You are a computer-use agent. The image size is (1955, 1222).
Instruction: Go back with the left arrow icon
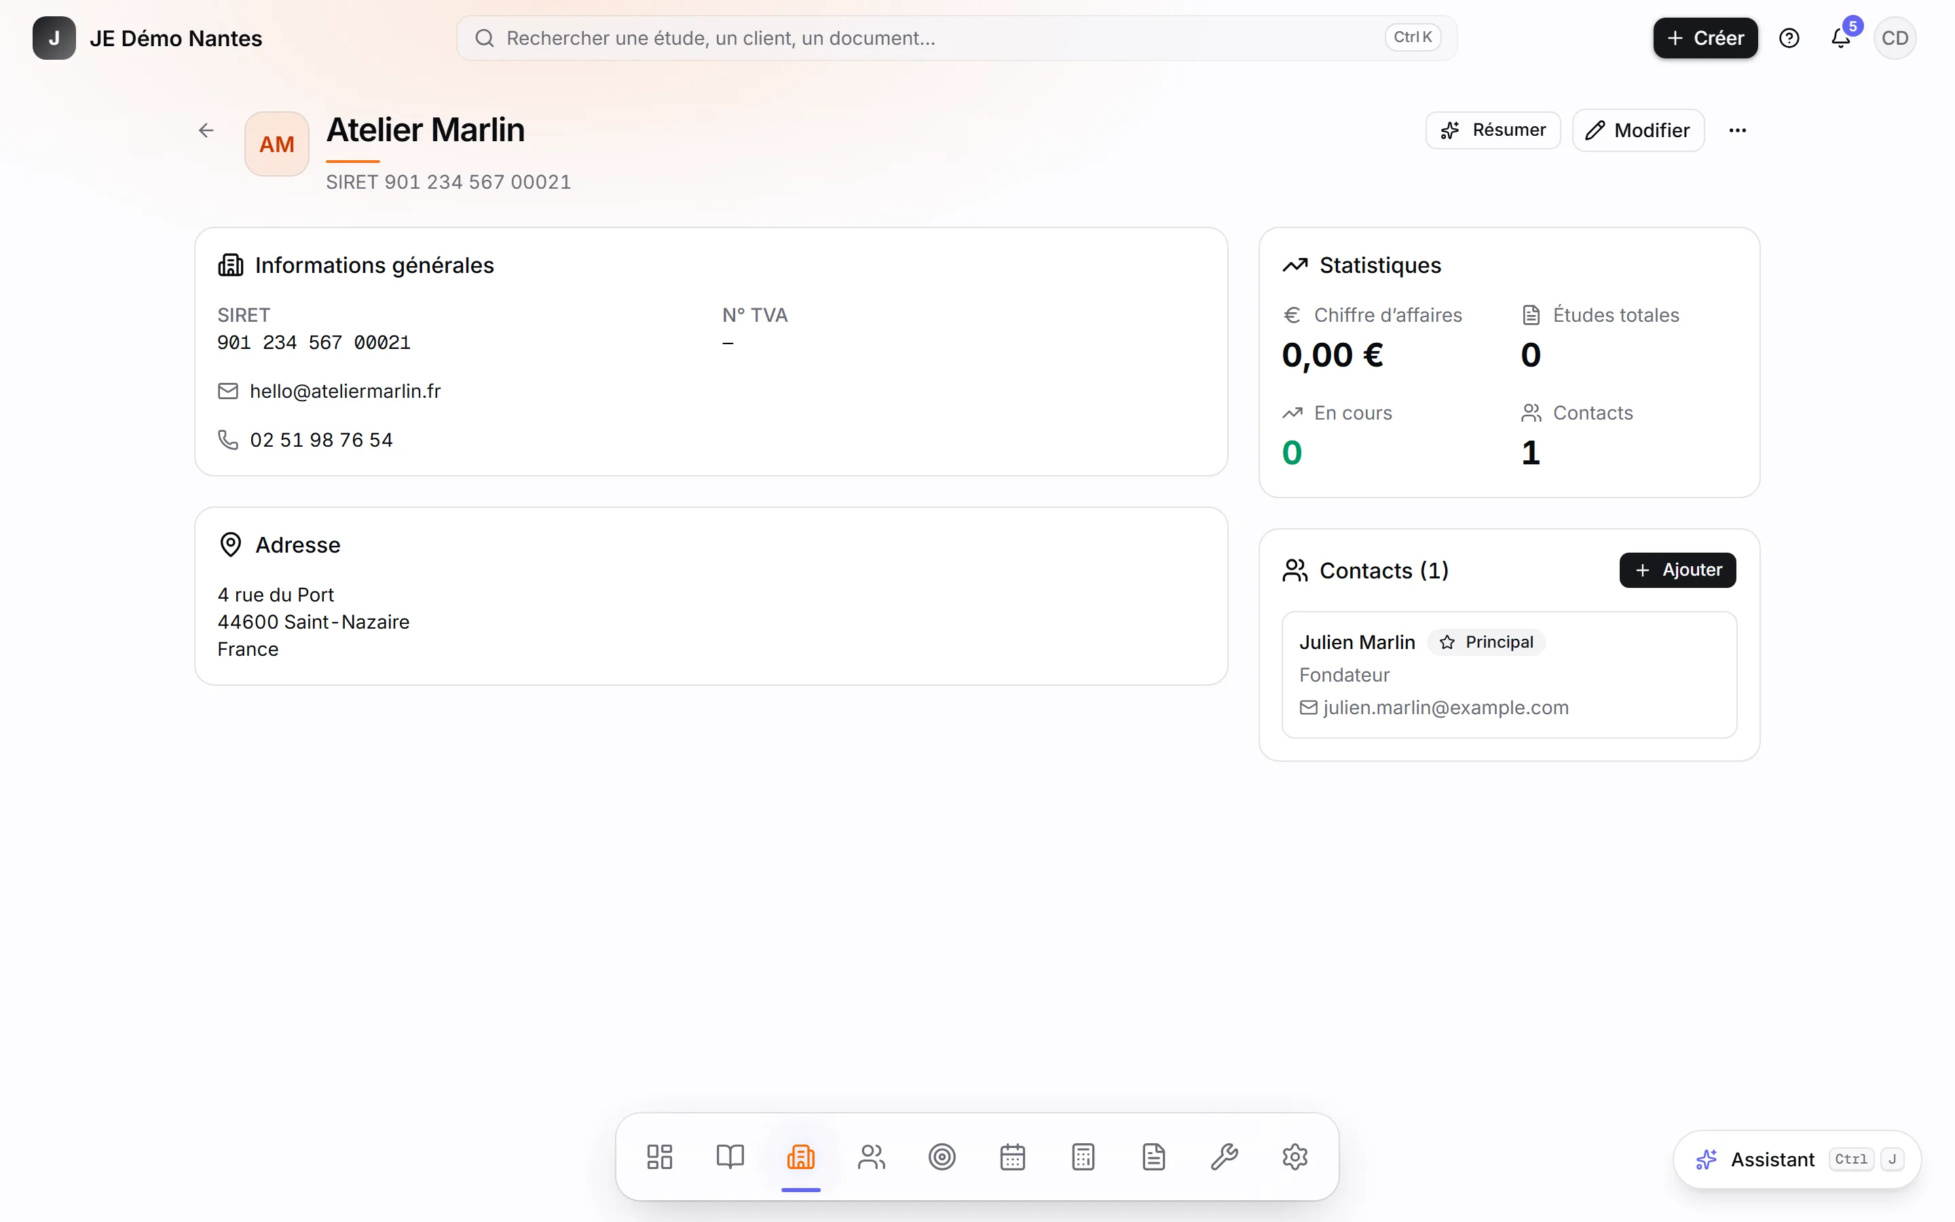pyautogui.click(x=206, y=130)
